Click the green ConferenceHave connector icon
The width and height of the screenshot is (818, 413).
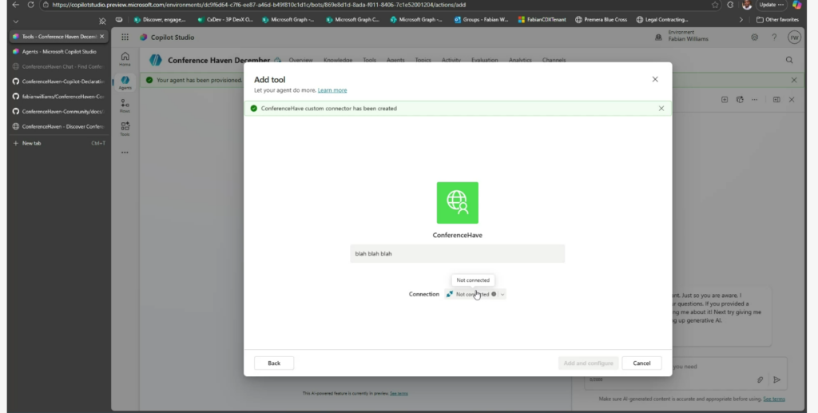tap(458, 202)
